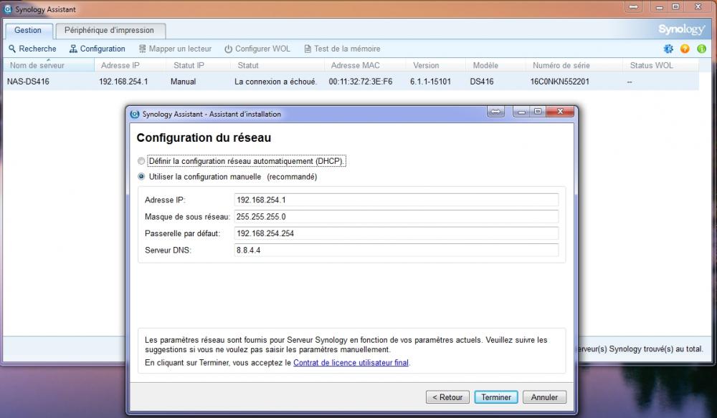Screen dimensions: 717x418
Task: Sort by Nom de serveur column header
Action: [49, 65]
